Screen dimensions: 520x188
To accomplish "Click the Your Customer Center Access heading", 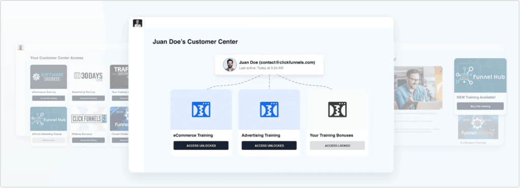I will [x=57, y=58].
